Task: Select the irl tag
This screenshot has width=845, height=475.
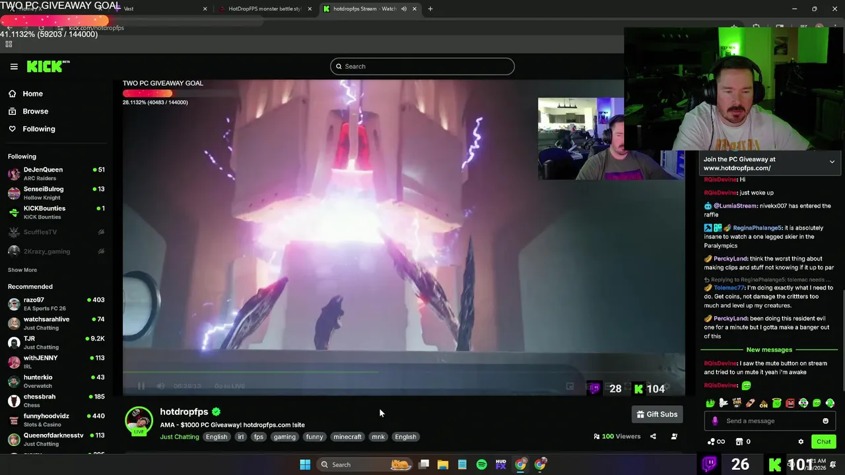Action: 241,437
